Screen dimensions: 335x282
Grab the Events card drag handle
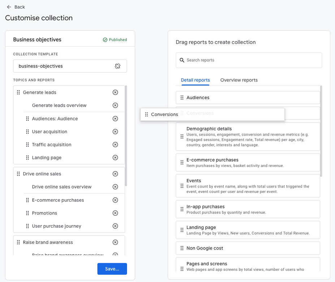(x=182, y=186)
